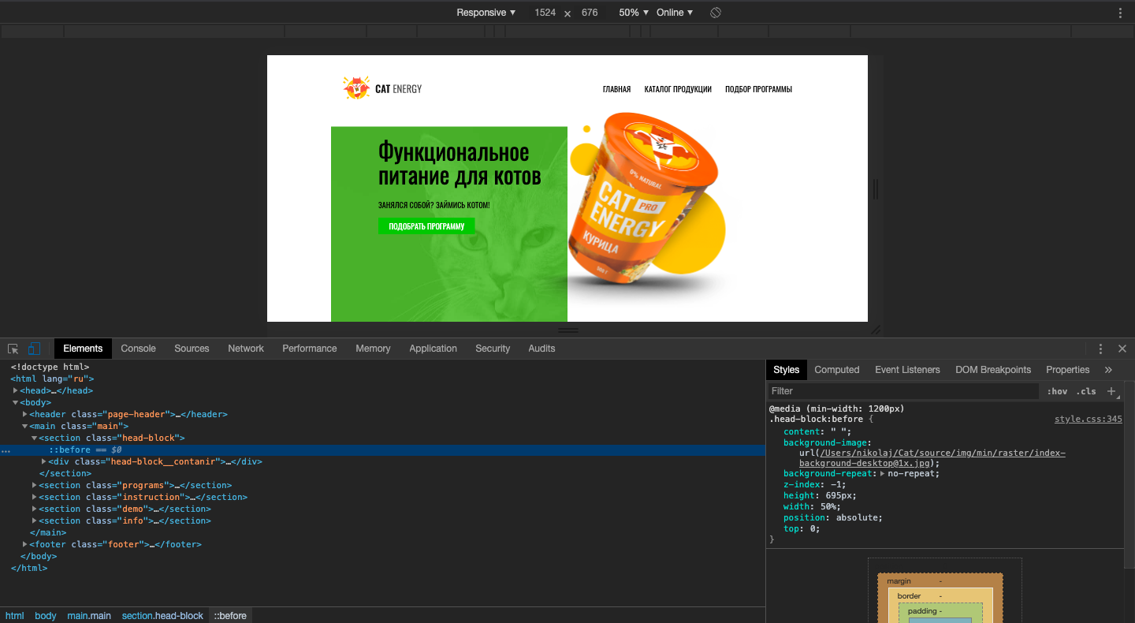Viewport: 1135px width, 623px height.
Task: Toggle the :hov element state panel
Action: coord(1057,391)
